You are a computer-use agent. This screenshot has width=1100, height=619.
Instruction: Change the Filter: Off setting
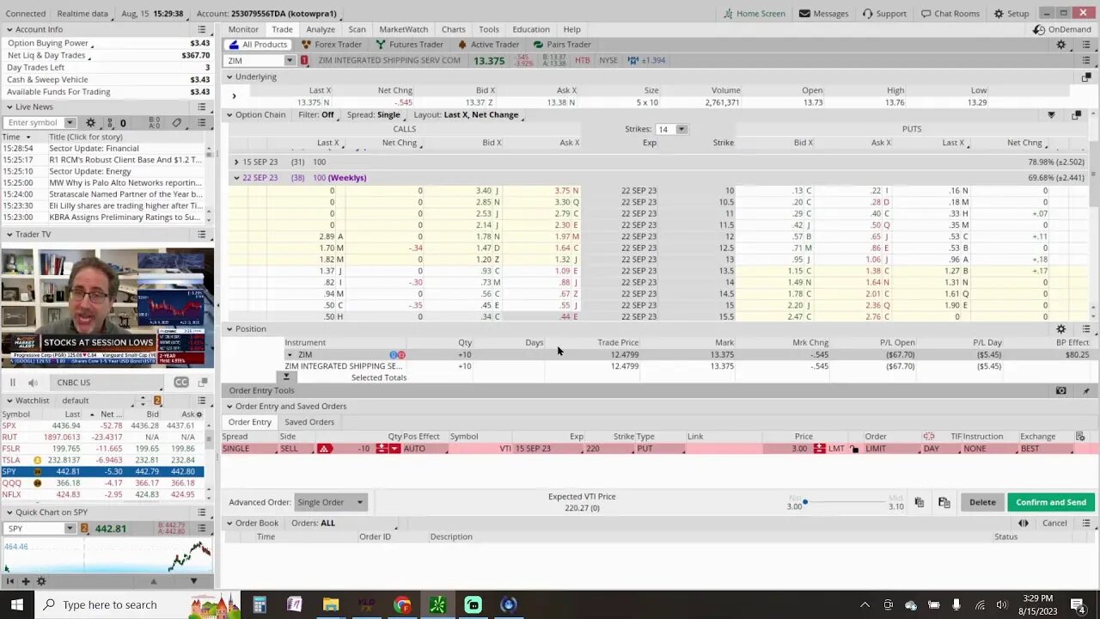(316, 115)
